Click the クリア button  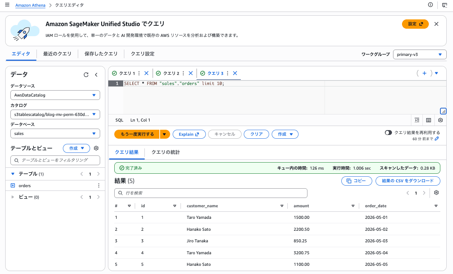[x=256, y=134]
